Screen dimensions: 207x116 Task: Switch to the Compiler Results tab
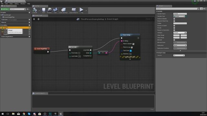(40, 93)
